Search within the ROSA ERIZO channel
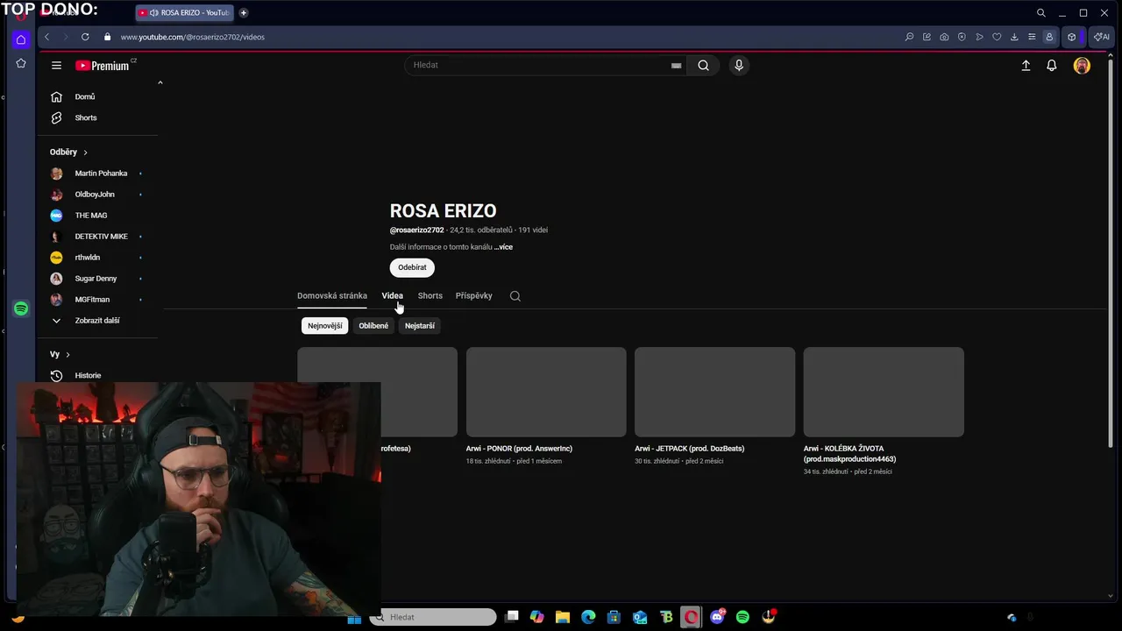 coord(515,296)
